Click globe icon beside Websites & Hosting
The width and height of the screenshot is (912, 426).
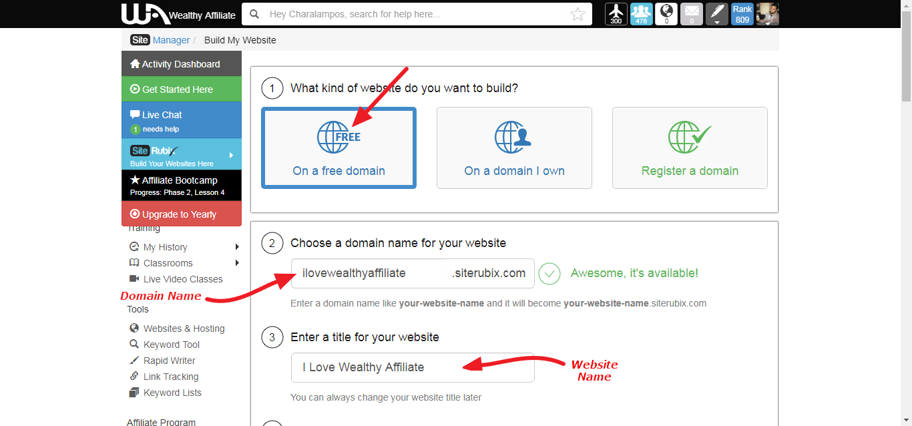134,328
